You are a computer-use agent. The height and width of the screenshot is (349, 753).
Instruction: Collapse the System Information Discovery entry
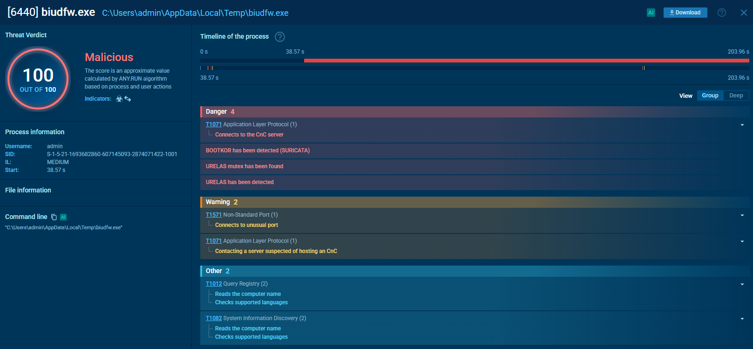742,319
